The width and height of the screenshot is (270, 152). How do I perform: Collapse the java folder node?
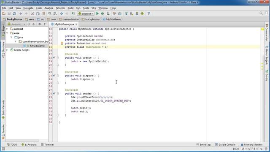point(11,37)
